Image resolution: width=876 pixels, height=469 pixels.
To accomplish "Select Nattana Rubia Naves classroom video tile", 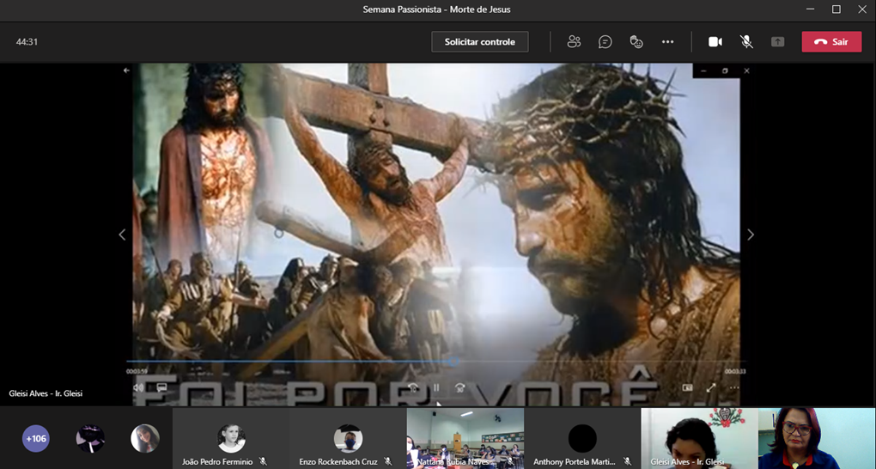I will coord(465,438).
